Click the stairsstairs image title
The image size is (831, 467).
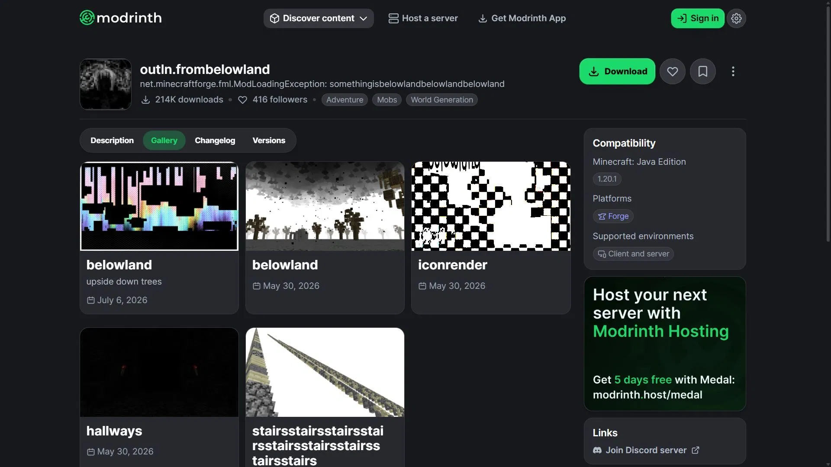[x=318, y=446]
